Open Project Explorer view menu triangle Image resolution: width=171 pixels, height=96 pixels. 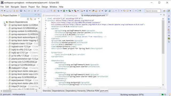38,19
